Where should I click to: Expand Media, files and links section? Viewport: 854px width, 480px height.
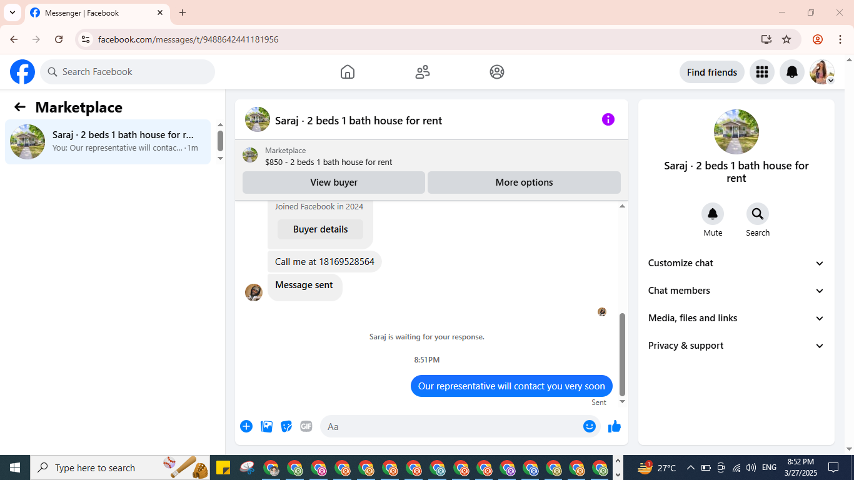[736, 318]
